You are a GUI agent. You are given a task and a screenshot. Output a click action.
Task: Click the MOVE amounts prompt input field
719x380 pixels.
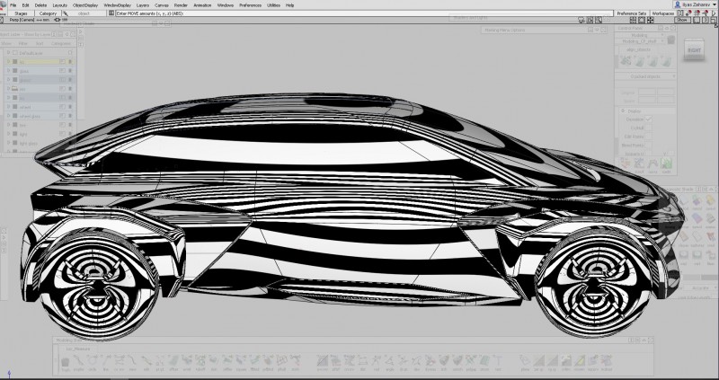point(364,13)
